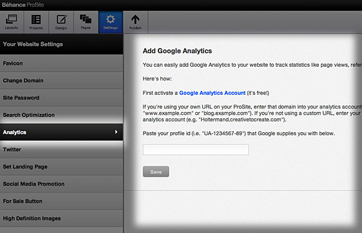This screenshot has width=362, height=233.
Task: Select the Design pencil icon
Action: coord(61,19)
